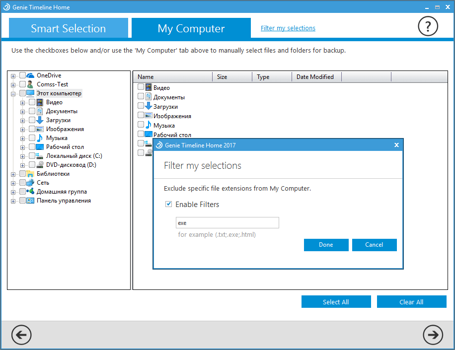
Task: Focus the file extensions input field
Action: [x=227, y=223]
